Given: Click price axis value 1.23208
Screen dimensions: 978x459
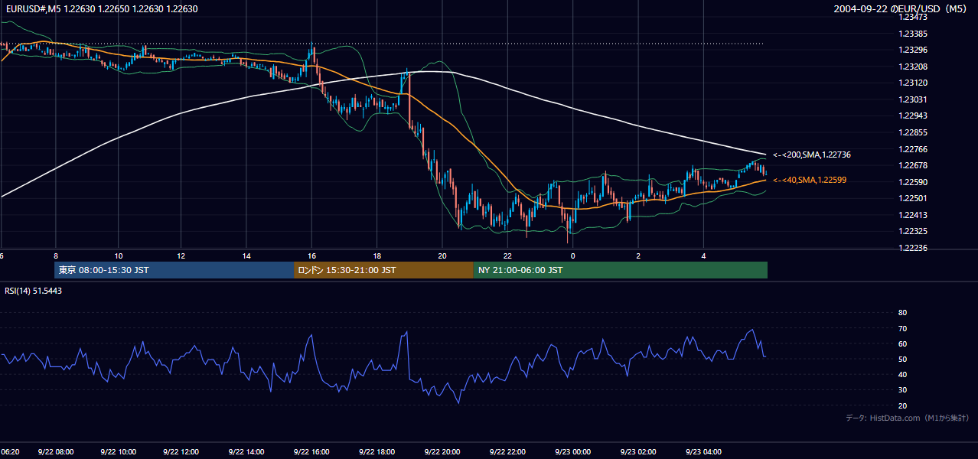Looking at the screenshot, I should click(913, 67).
